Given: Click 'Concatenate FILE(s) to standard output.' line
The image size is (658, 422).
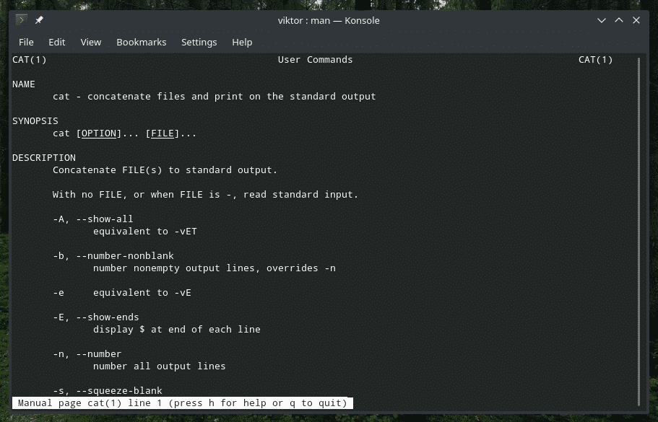Looking at the screenshot, I should coord(165,170).
